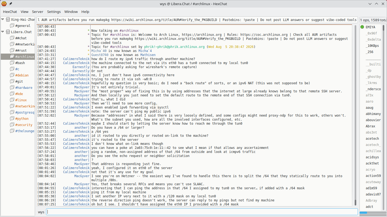Viewport: 387px width, 217px height.
Task: Click the '1 ops, 1589 total' user count label
Action: coord(373,20)
